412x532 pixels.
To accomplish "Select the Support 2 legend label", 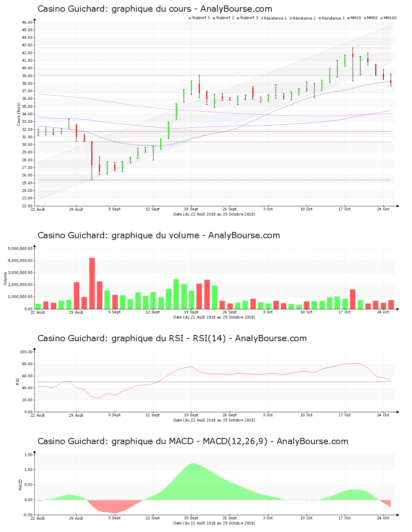I will click(x=225, y=18).
